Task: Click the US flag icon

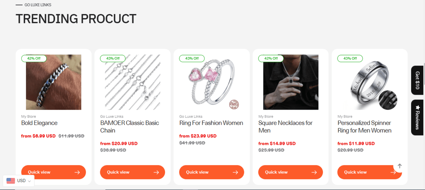Action: point(11,181)
